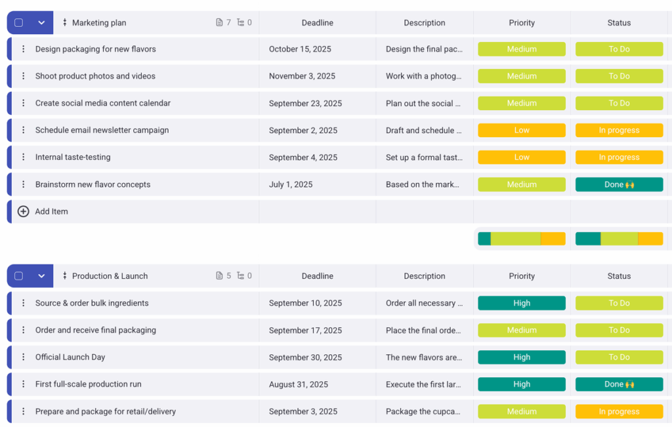This screenshot has width=672, height=427.
Task: Collapse the Marketing plan group chevron
Action: 41,23
